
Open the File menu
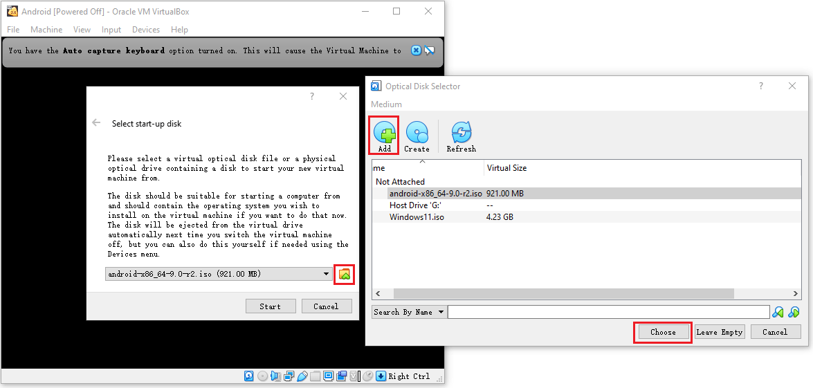[x=13, y=30]
